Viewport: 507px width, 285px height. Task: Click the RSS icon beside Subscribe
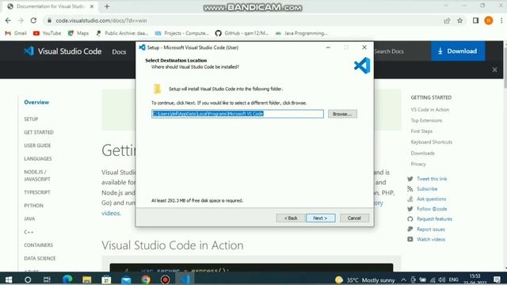410,188
